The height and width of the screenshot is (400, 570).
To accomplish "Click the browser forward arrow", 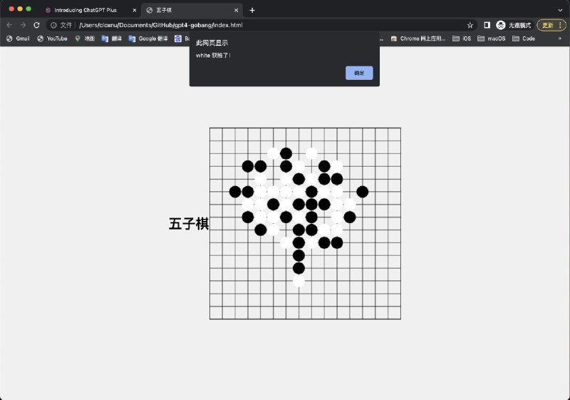I will [23, 25].
